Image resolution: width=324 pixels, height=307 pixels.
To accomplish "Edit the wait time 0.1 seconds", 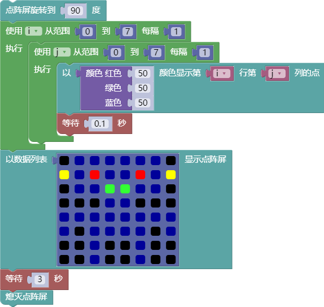I will point(100,124).
